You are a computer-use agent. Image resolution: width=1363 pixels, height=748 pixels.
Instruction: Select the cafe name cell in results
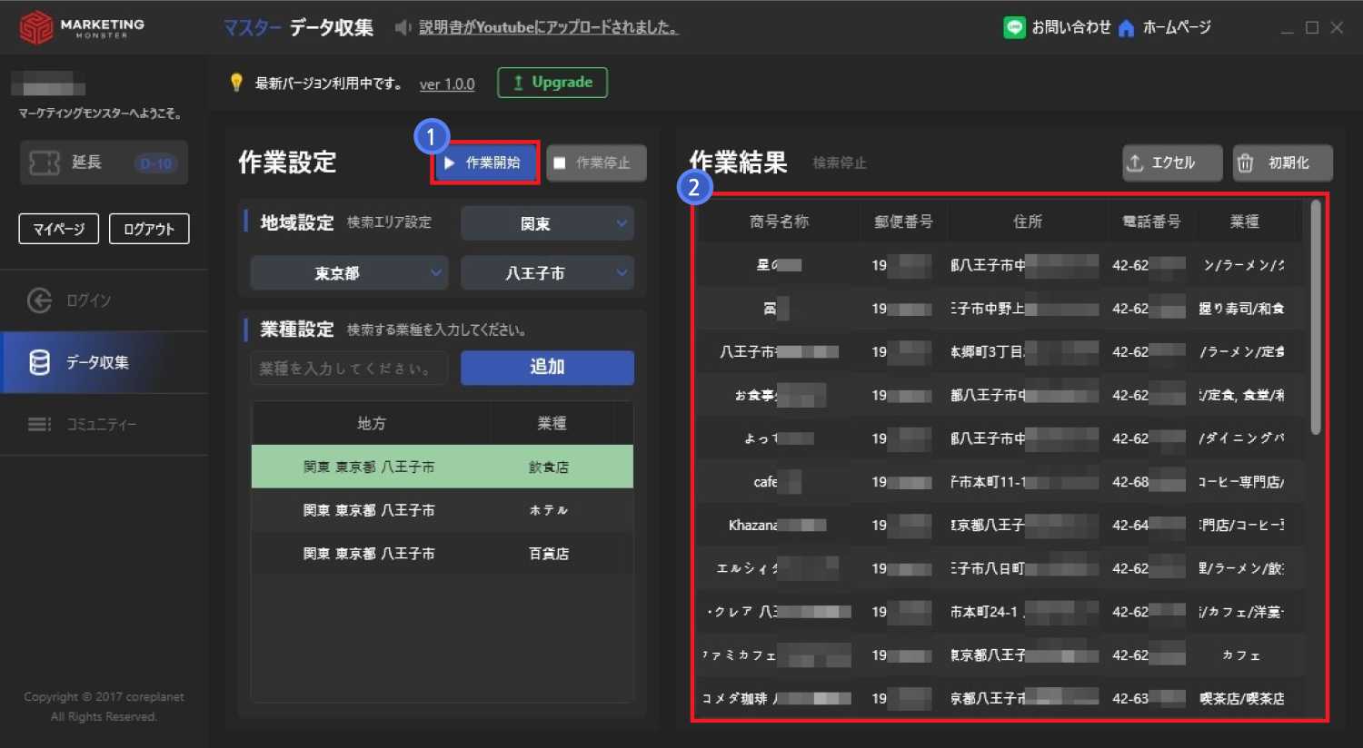point(778,481)
